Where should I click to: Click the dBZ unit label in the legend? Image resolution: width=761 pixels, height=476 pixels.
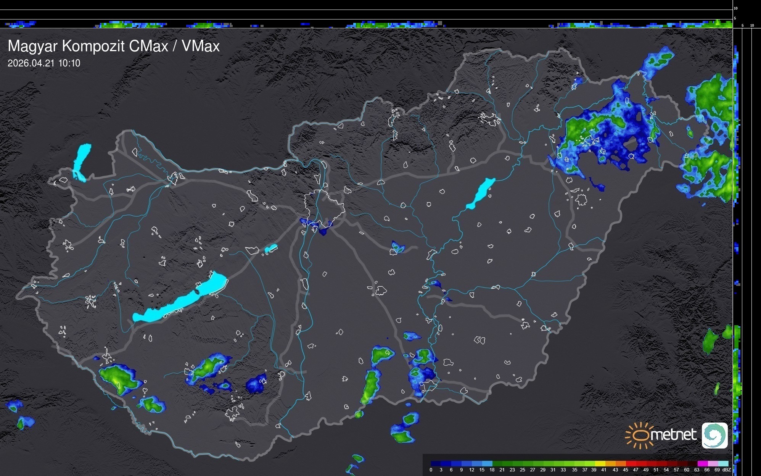tap(727, 470)
